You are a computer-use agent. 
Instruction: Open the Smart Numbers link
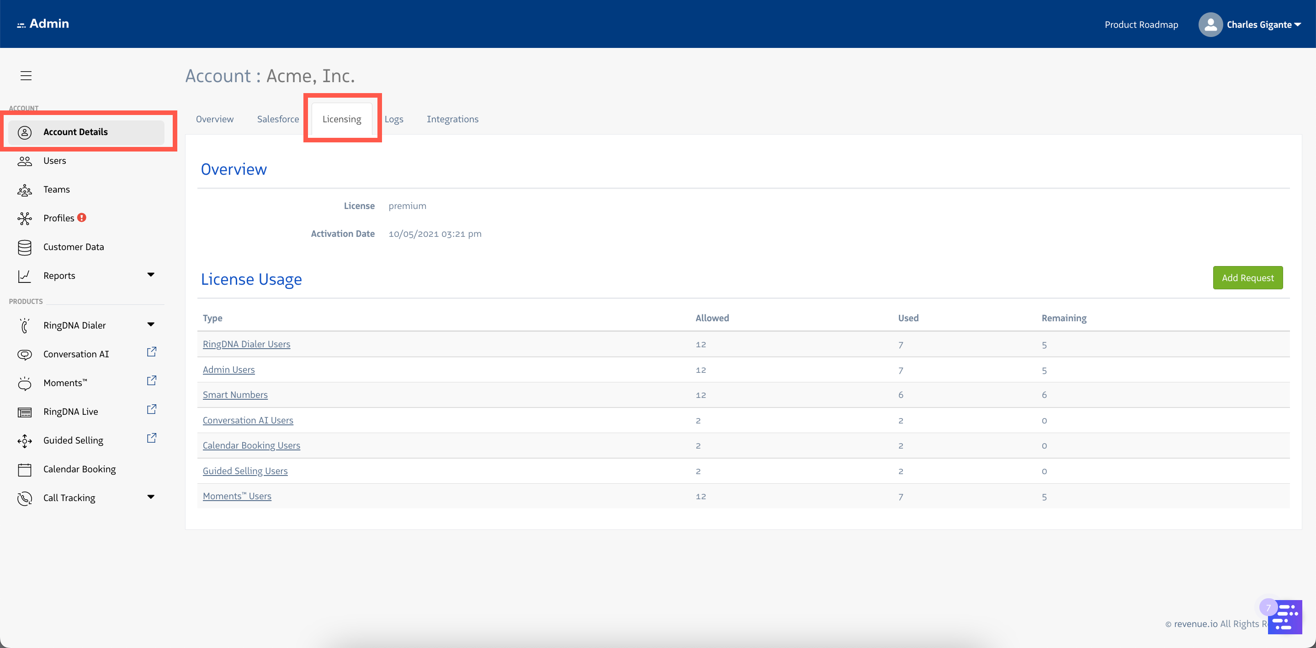click(x=235, y=394)
